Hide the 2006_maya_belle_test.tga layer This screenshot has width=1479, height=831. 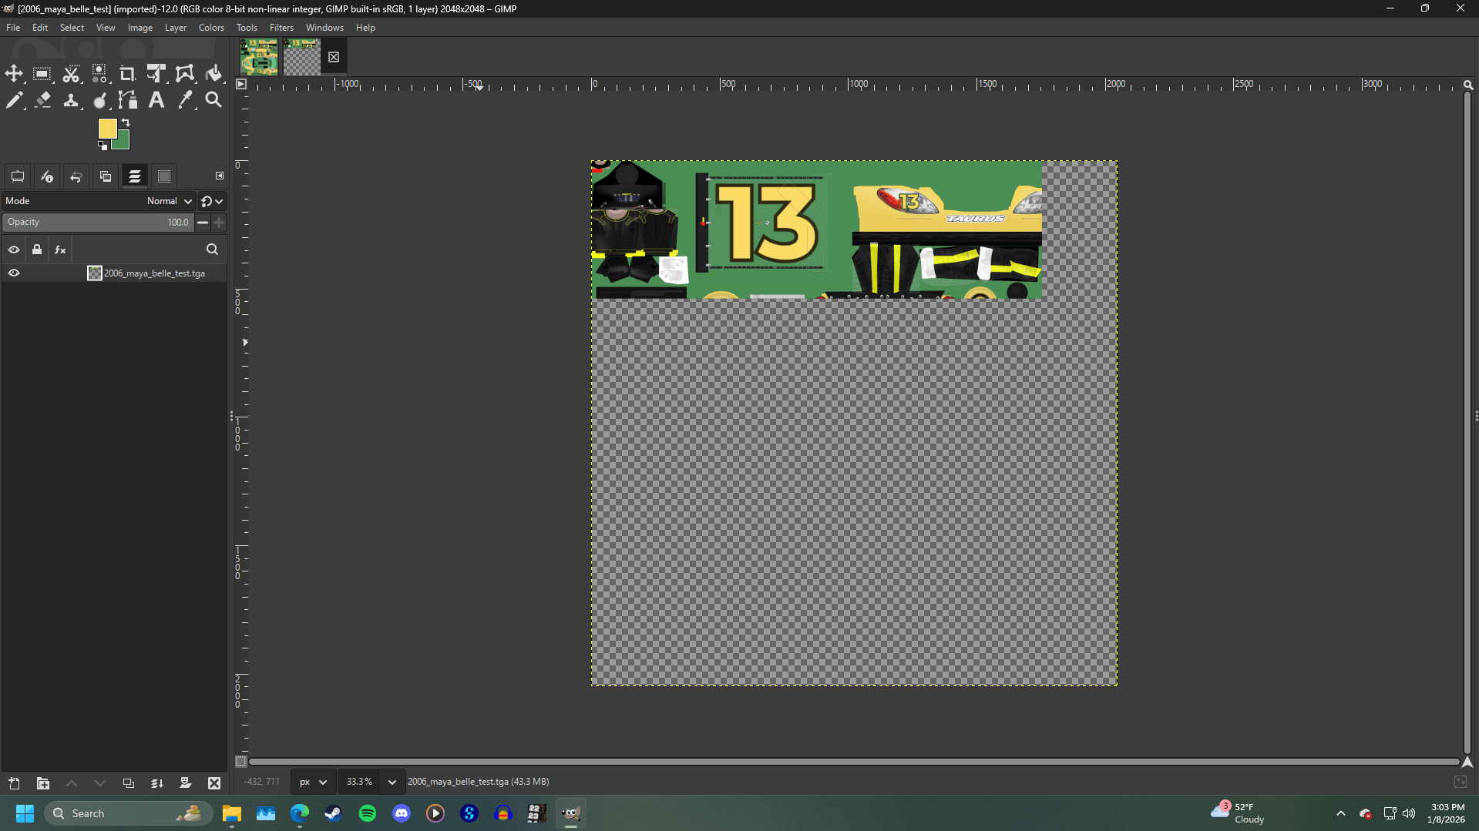click(x=14, y=273)
